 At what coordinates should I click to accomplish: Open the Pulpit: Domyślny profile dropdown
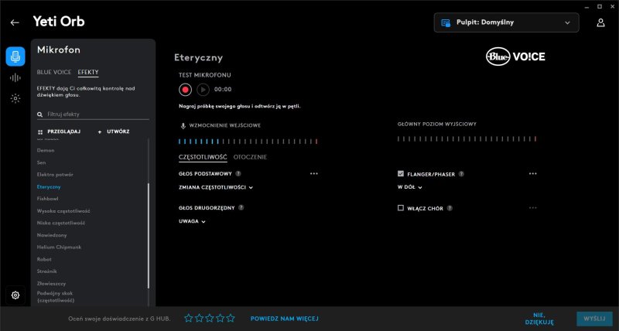506,22
